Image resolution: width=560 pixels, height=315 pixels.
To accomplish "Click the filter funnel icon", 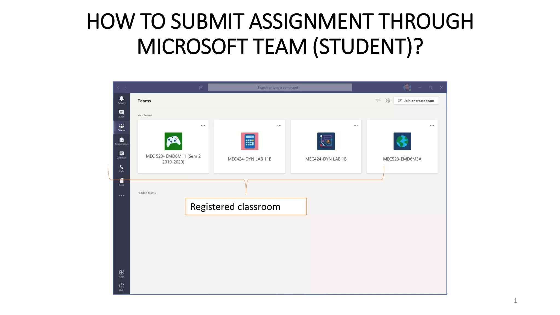I will pos(377,101).
